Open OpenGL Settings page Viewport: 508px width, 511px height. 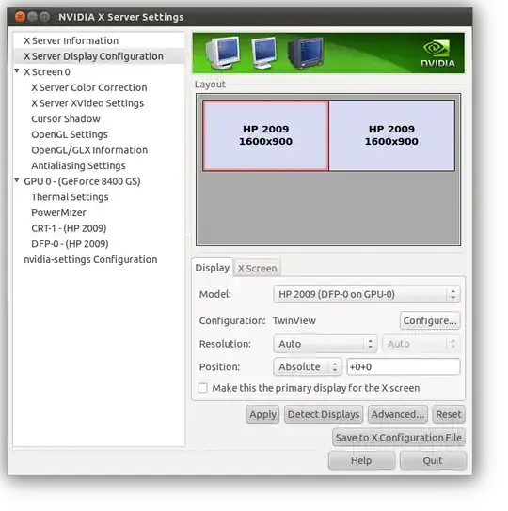70,134
